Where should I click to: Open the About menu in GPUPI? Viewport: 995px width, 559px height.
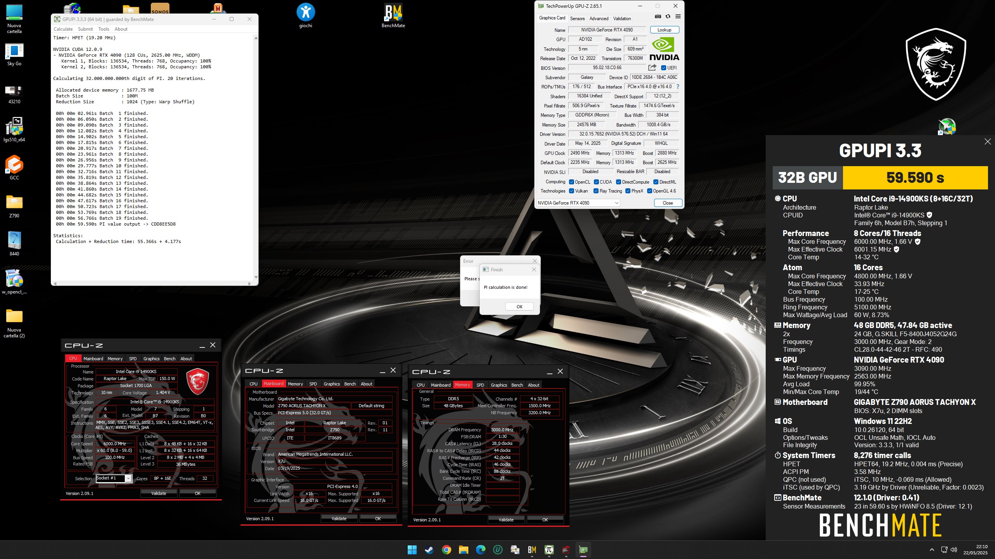[x=121, y=29]
